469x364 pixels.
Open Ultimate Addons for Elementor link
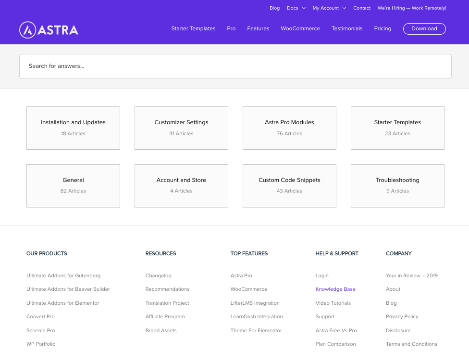tap(63, 303)
